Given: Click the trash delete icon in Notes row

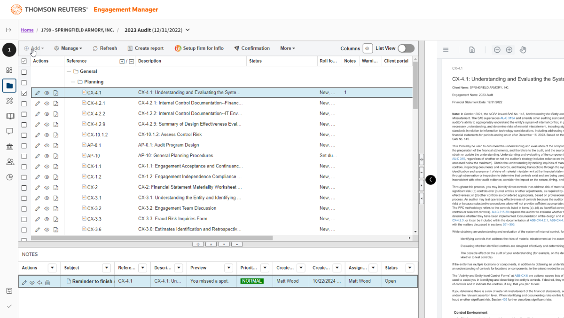Looking at the screenshot, I should point(47,282).
